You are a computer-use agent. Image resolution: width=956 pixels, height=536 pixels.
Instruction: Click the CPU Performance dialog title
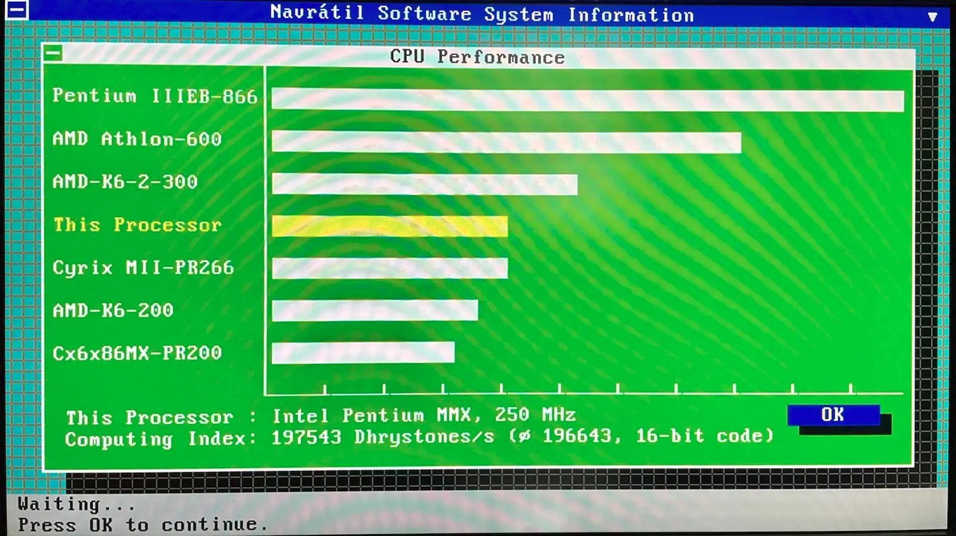pyautogui.click(x=477, y=57)
